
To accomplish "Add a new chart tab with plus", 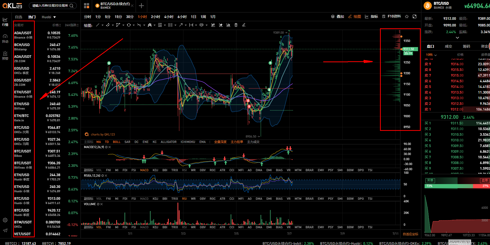I will [x=141, y=6].
